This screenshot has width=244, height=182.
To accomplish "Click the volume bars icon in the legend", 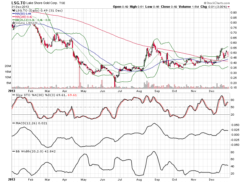I will tap(13, 23).
